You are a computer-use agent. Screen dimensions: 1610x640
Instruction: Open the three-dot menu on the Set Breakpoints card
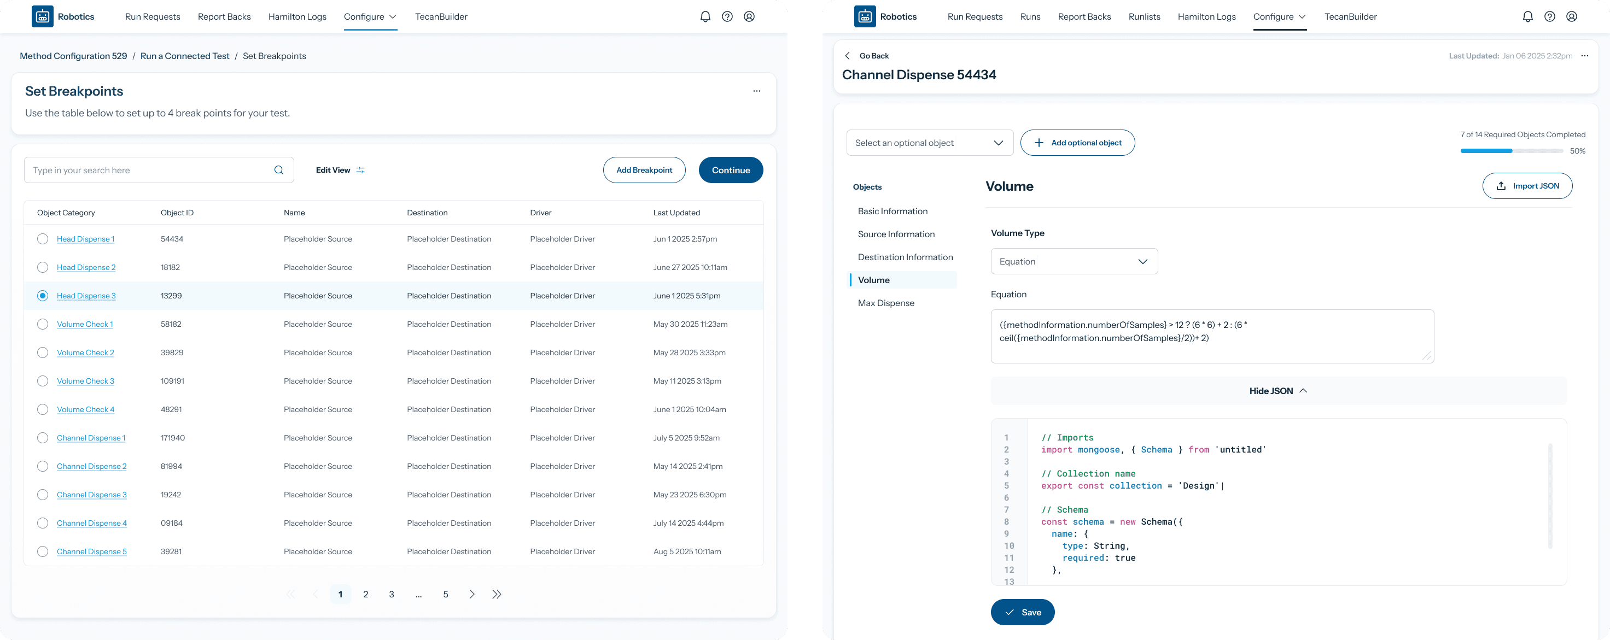pos(756,91)
